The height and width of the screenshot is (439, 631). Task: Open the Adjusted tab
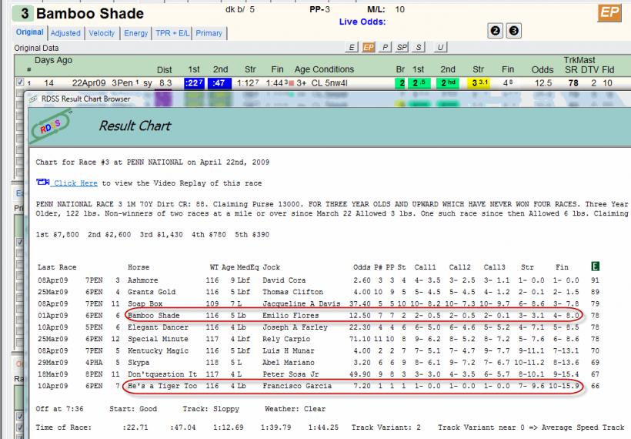pyautogui.click(x=65, y=33)
